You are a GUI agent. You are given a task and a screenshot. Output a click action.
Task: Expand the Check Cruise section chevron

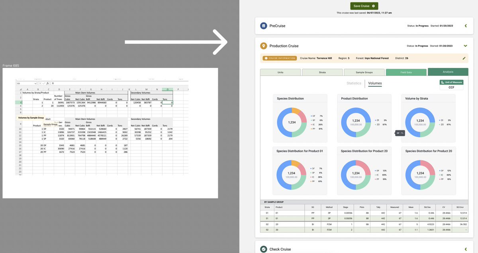point(465,249)
